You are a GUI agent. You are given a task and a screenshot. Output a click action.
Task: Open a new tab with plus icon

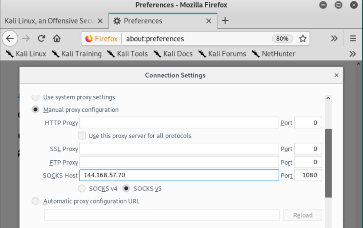pos(225,21)
